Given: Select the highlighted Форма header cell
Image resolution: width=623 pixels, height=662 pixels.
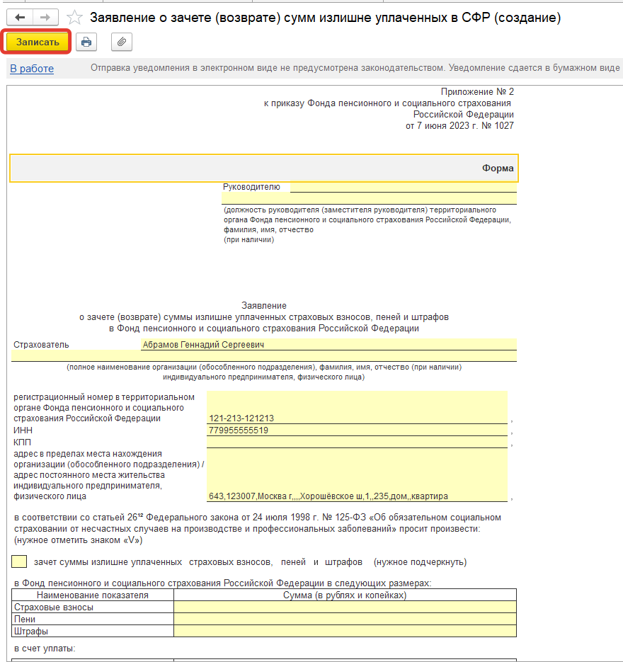Looking at the screenshot, I should click(263, 169).
